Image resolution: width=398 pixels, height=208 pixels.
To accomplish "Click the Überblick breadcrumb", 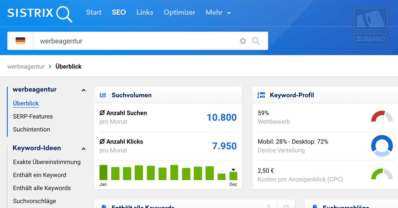I will click(68, 66).
